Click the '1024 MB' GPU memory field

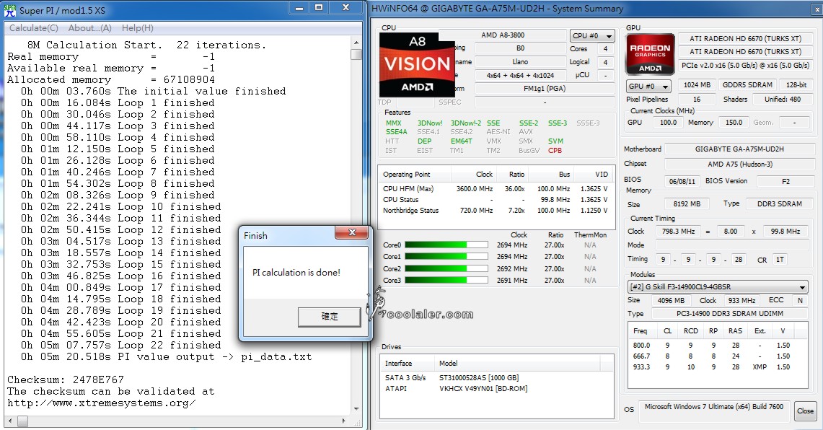click(x=697, y=85)
